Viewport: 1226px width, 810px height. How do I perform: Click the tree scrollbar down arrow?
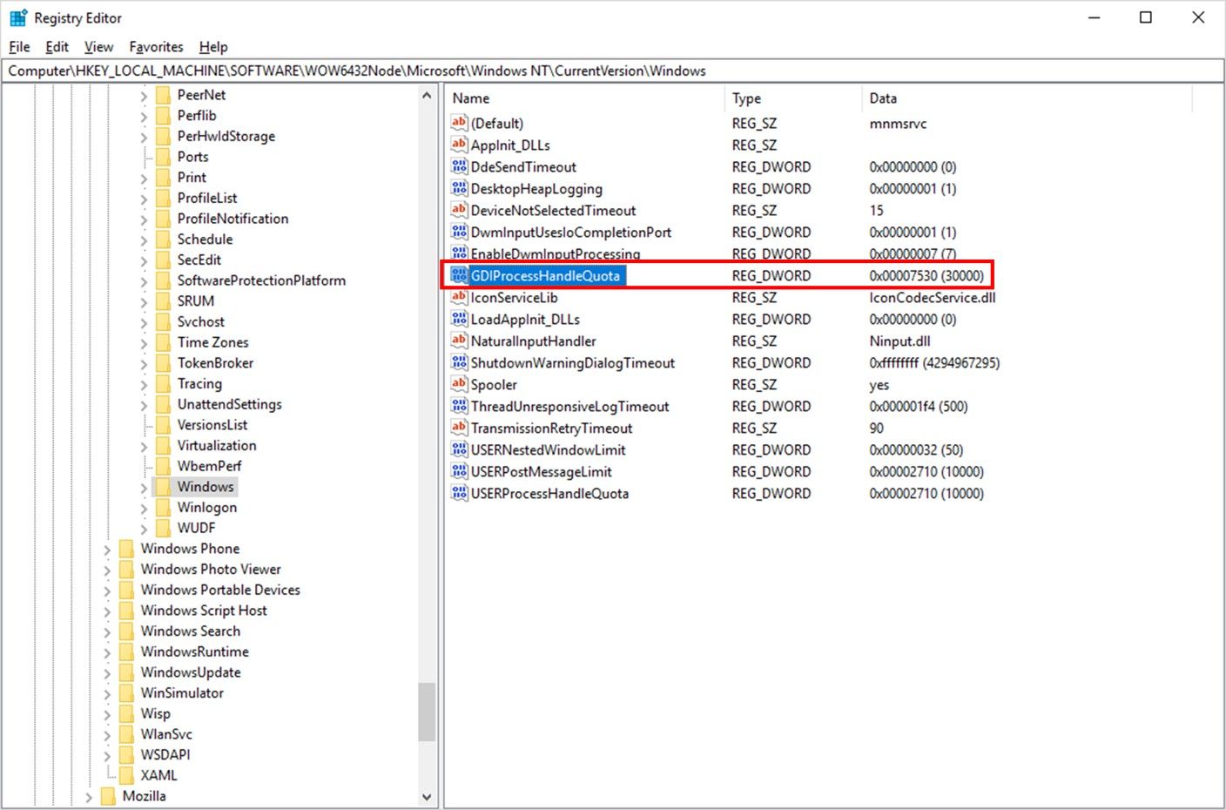[427, 796]
